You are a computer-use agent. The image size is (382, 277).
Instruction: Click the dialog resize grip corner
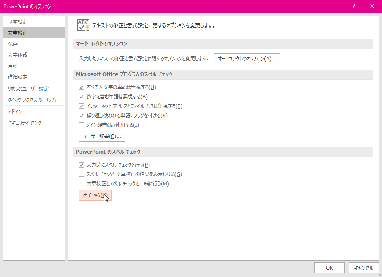pyautogui.click(x=379, y=274)
